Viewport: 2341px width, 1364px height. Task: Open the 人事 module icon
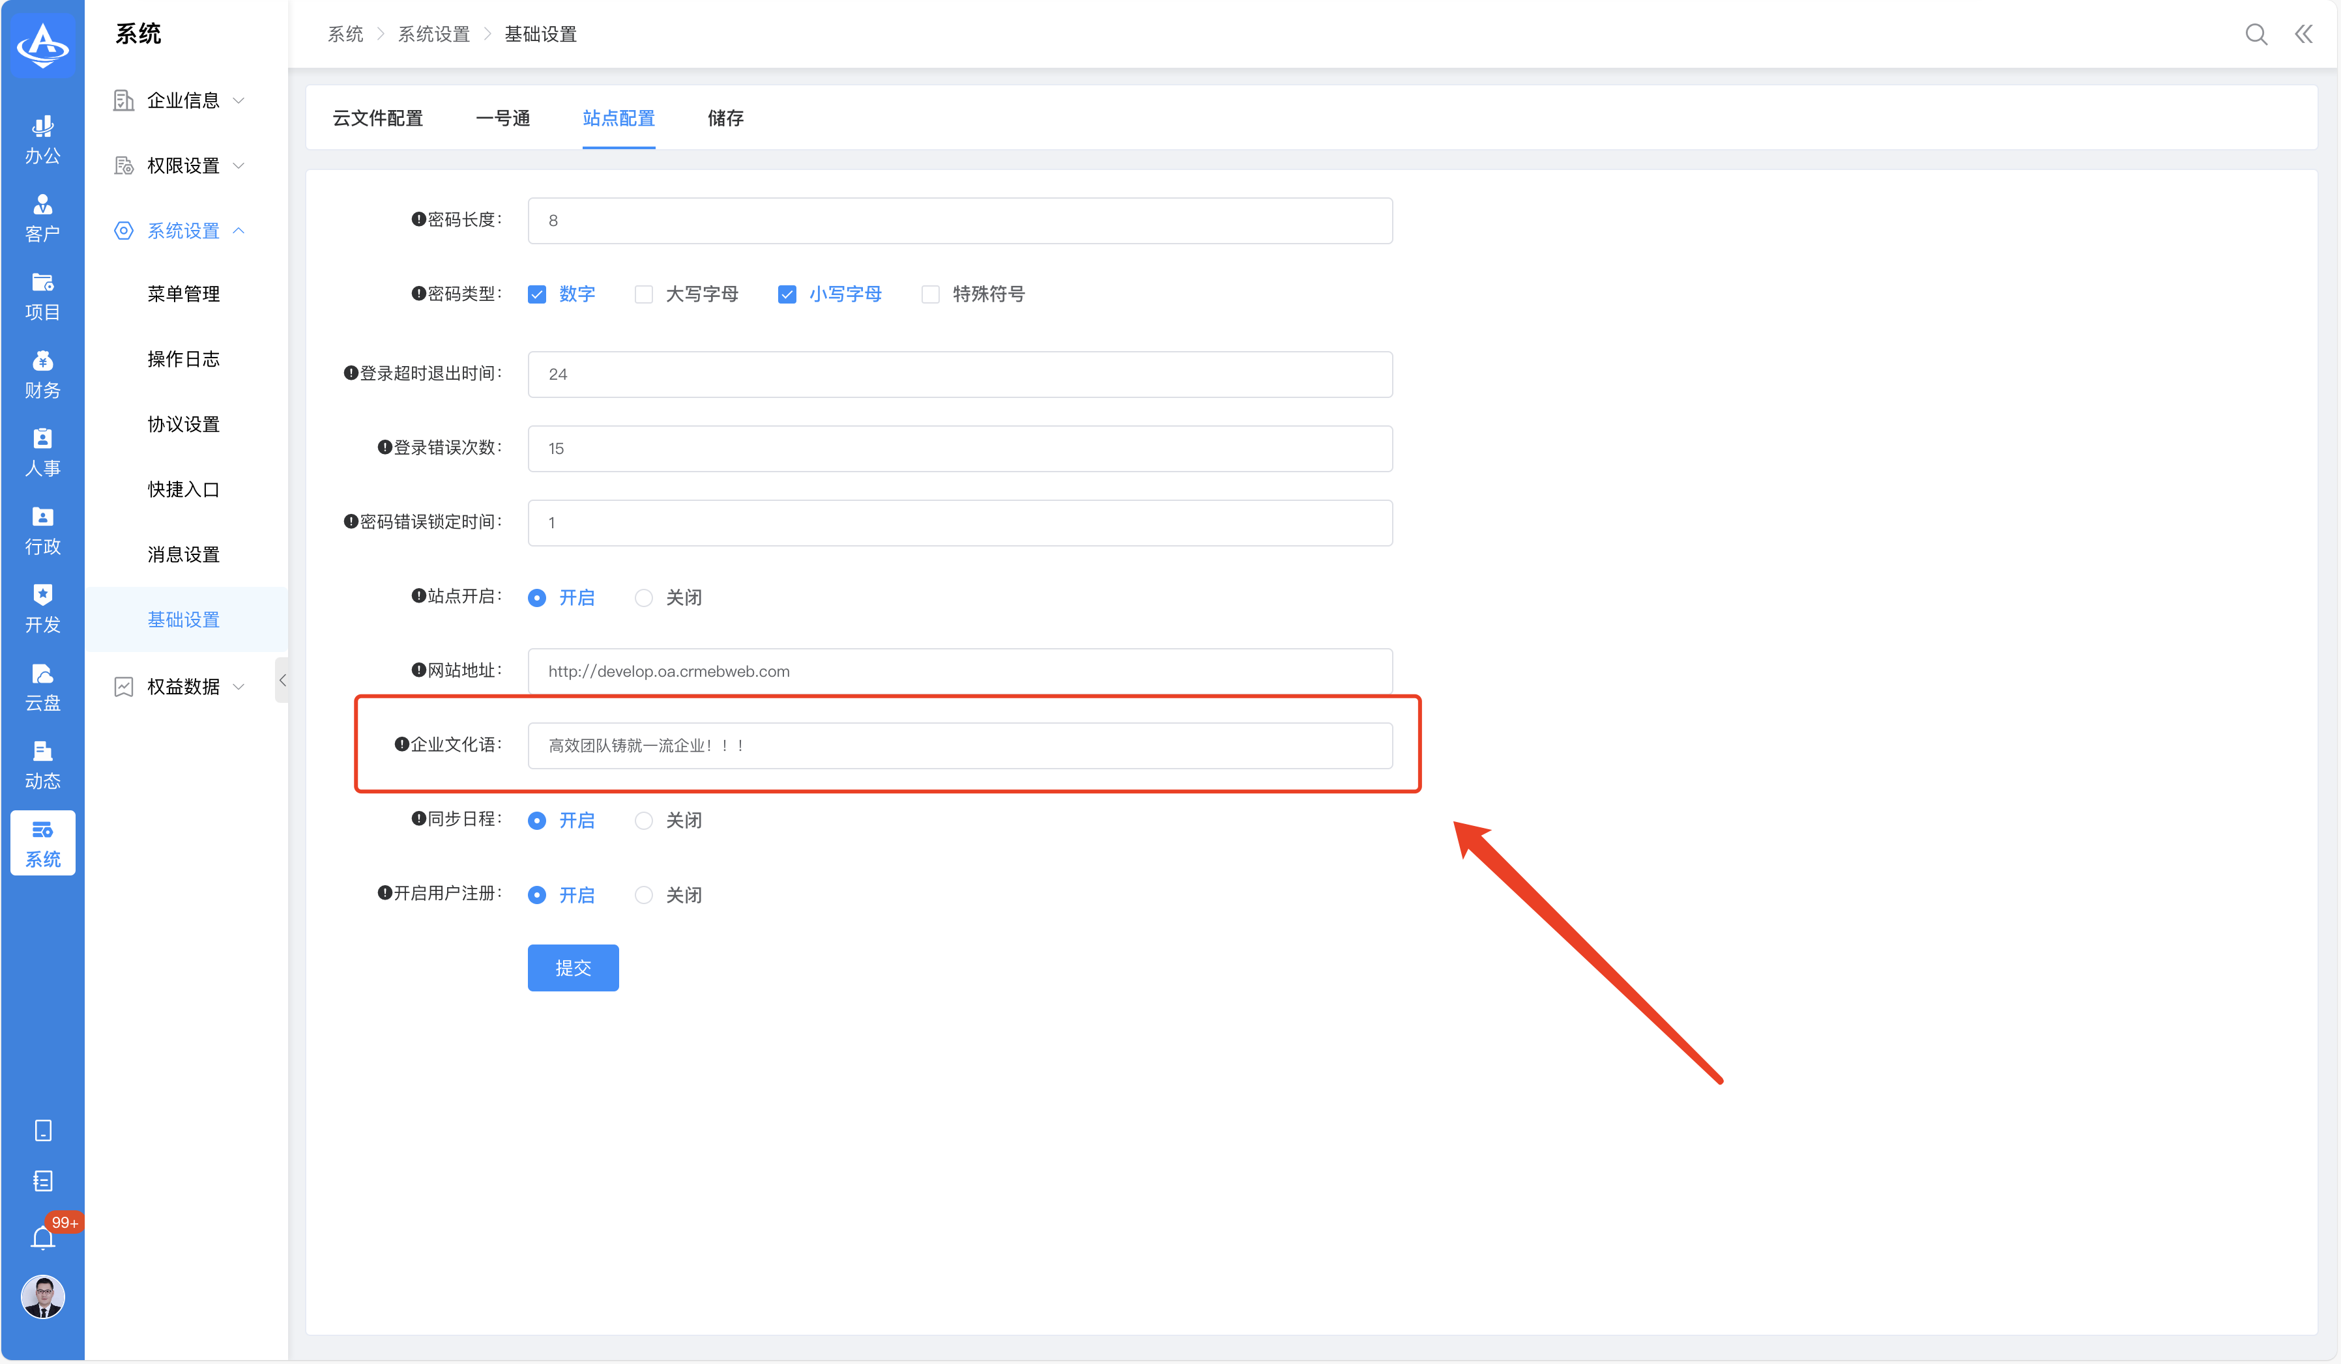tap(43, 452)
